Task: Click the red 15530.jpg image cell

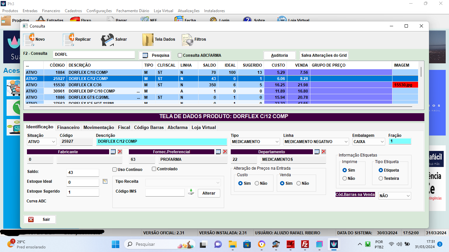Action: coord(405,85)
